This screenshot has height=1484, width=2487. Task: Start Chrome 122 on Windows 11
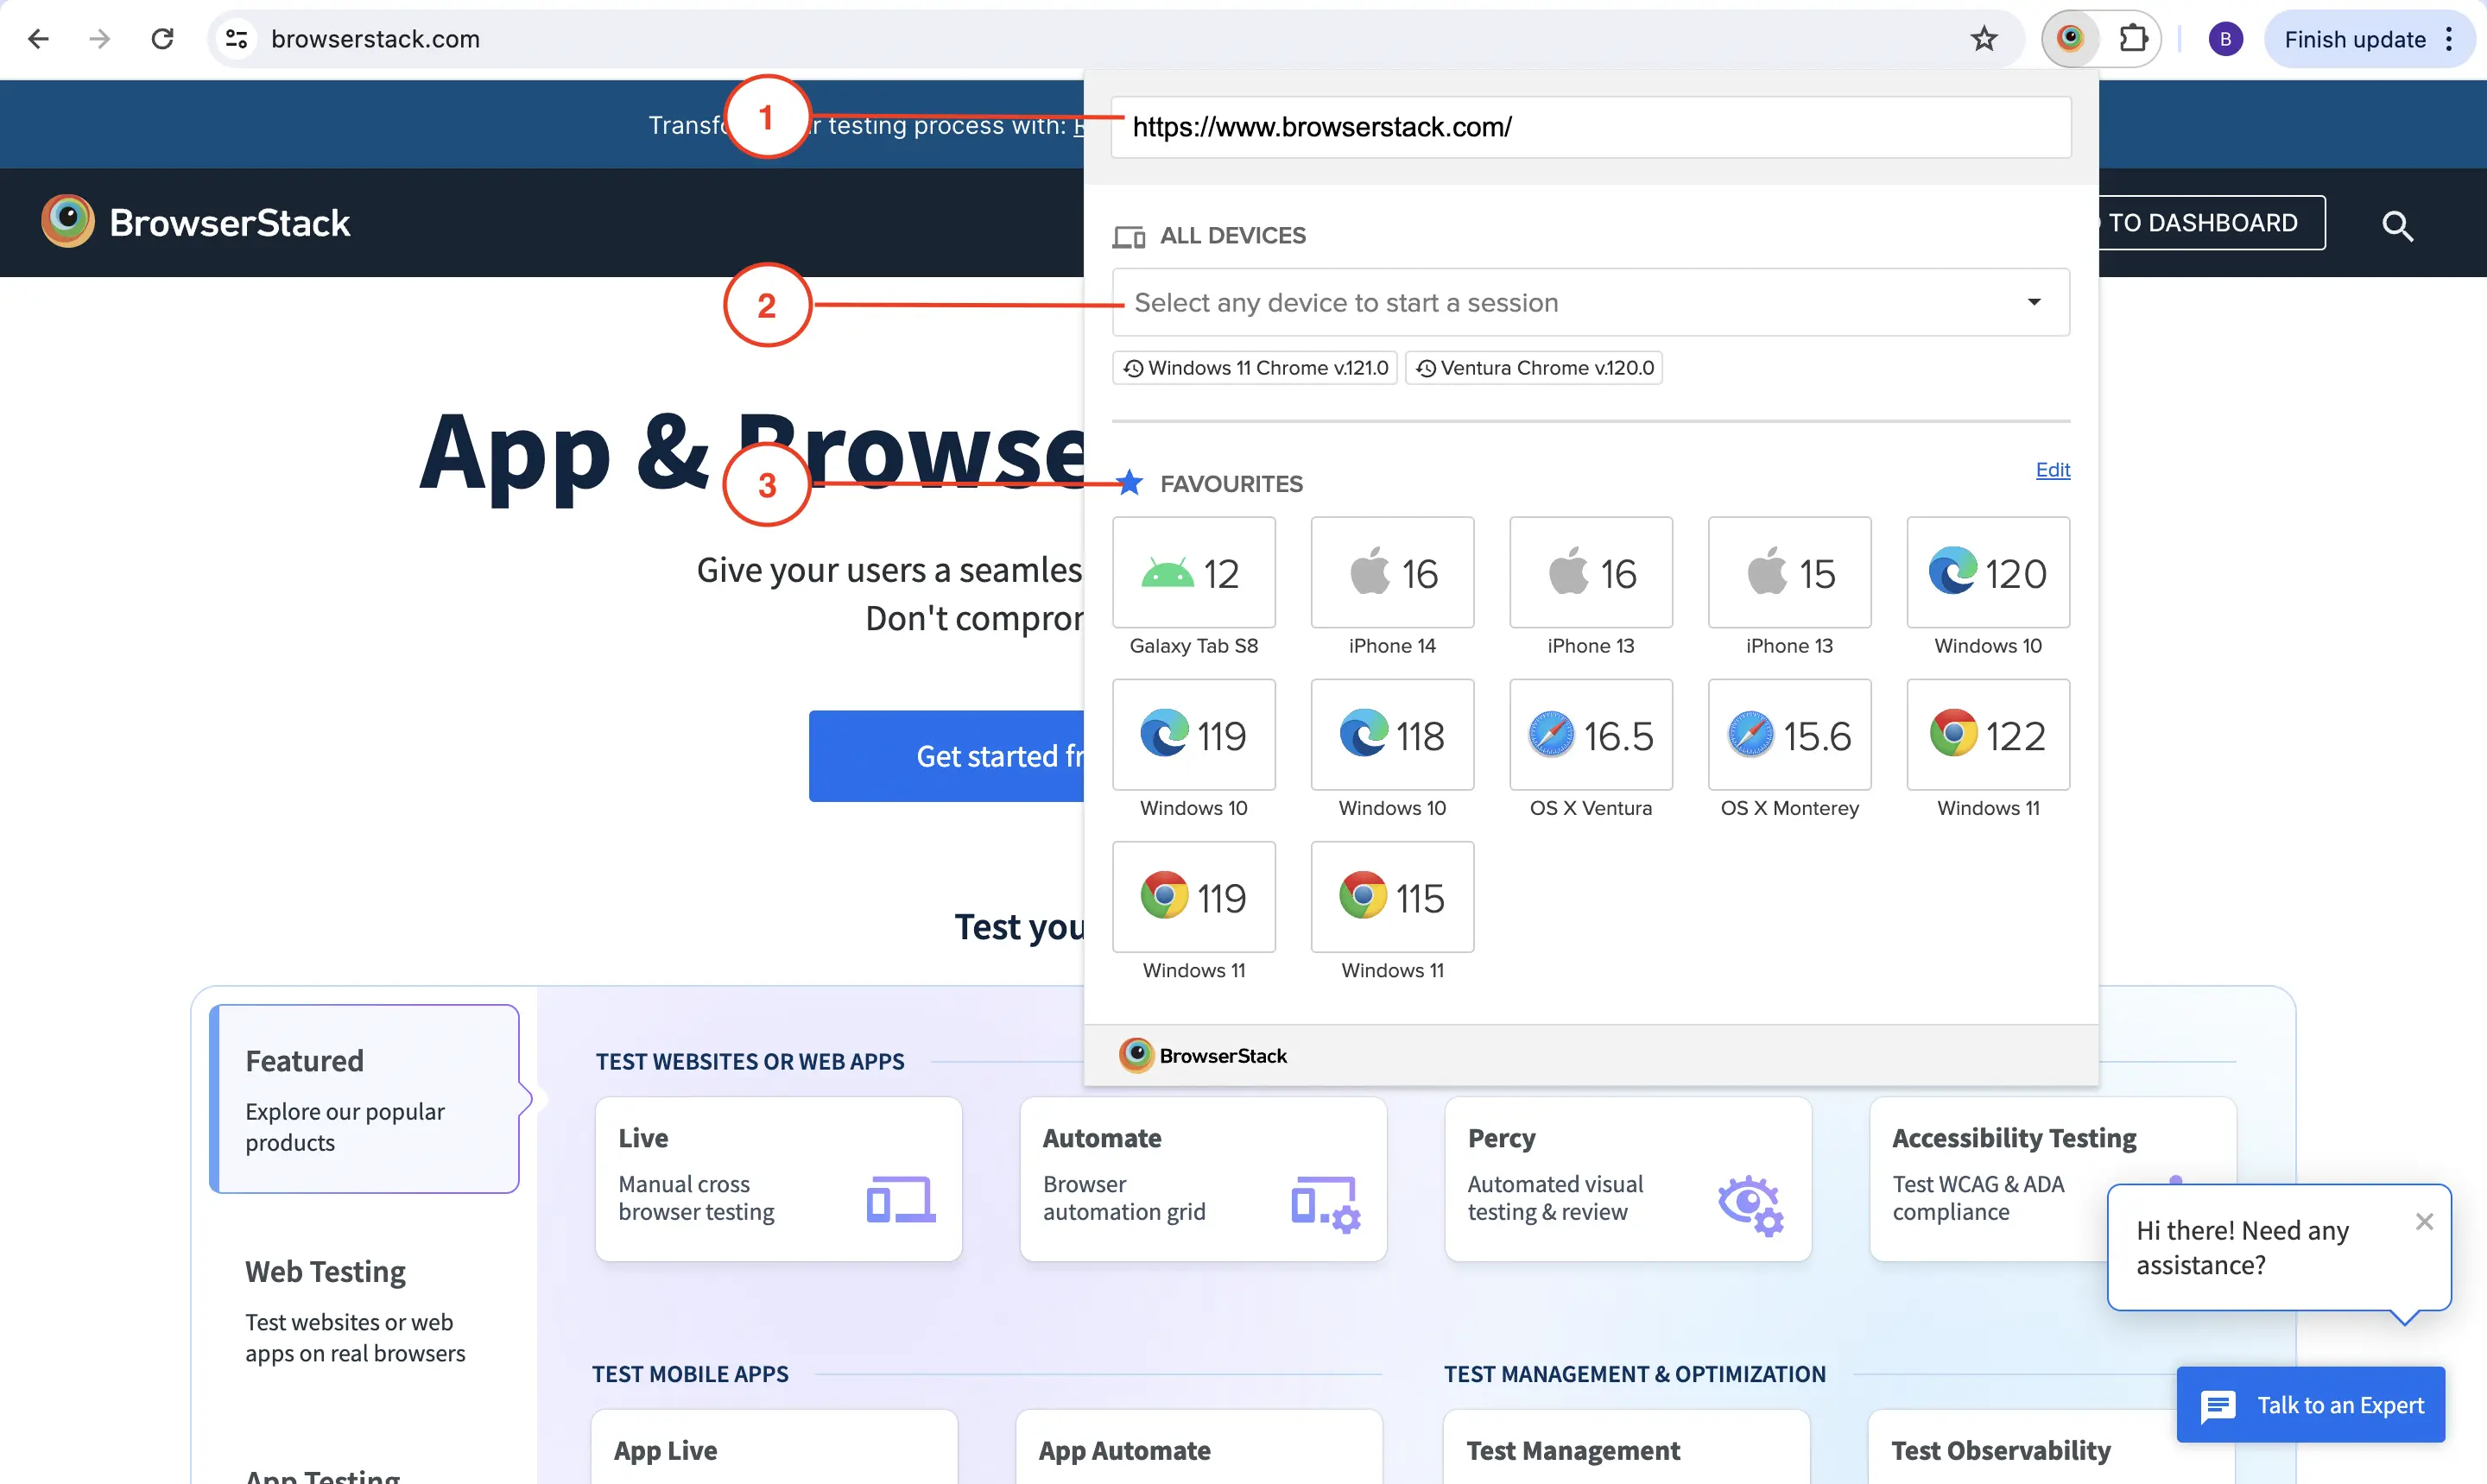coord(1987,735)
